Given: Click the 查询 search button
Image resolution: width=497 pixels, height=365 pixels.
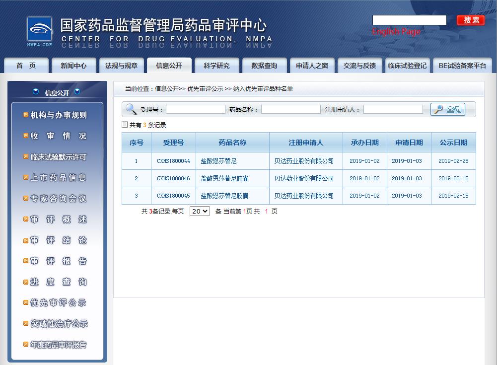Looking at the screenshot, I should coord(447,109).
